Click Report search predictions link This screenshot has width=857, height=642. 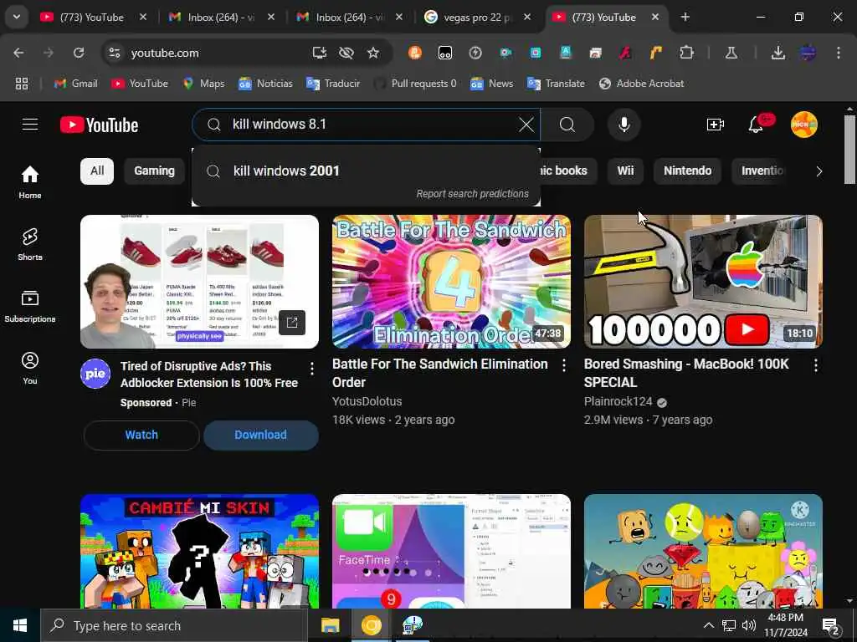pyautogui.click(x=472, y=194)
